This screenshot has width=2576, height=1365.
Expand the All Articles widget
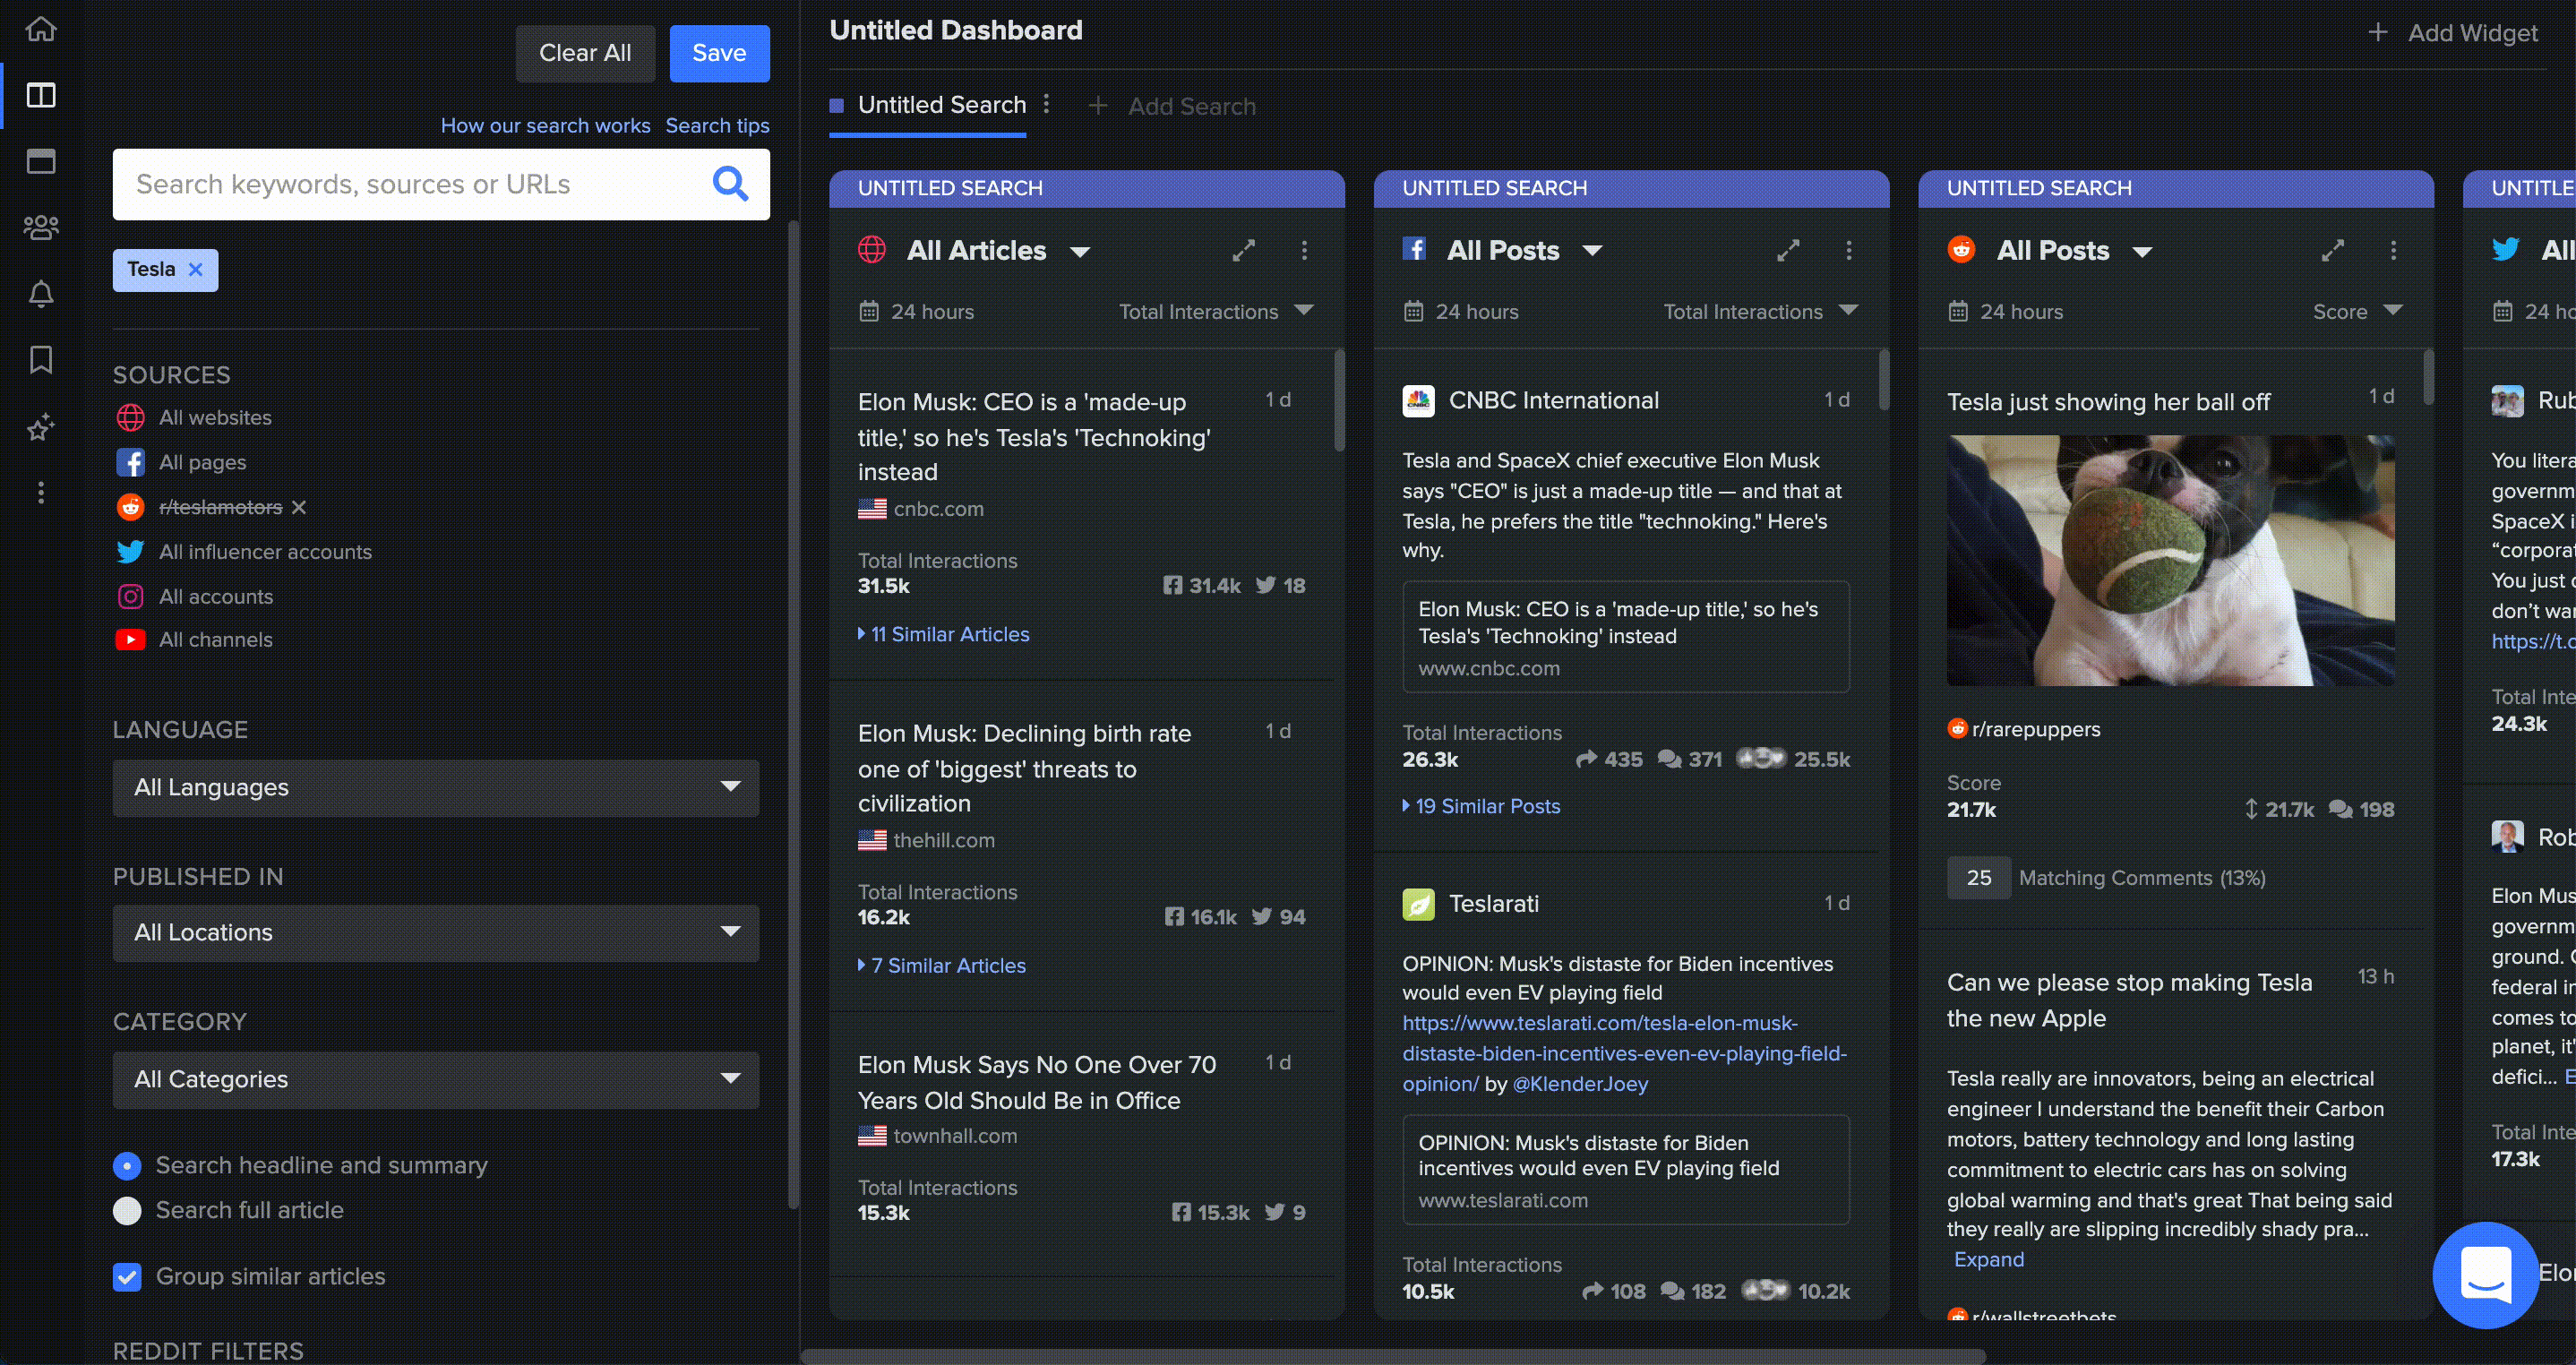coord(1243,250)
